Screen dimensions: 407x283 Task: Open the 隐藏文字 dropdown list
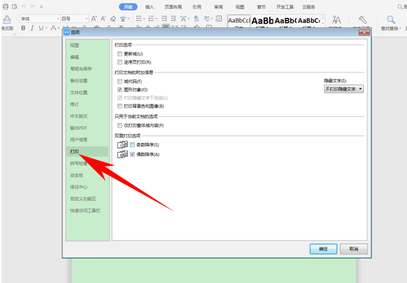[344, 89]
